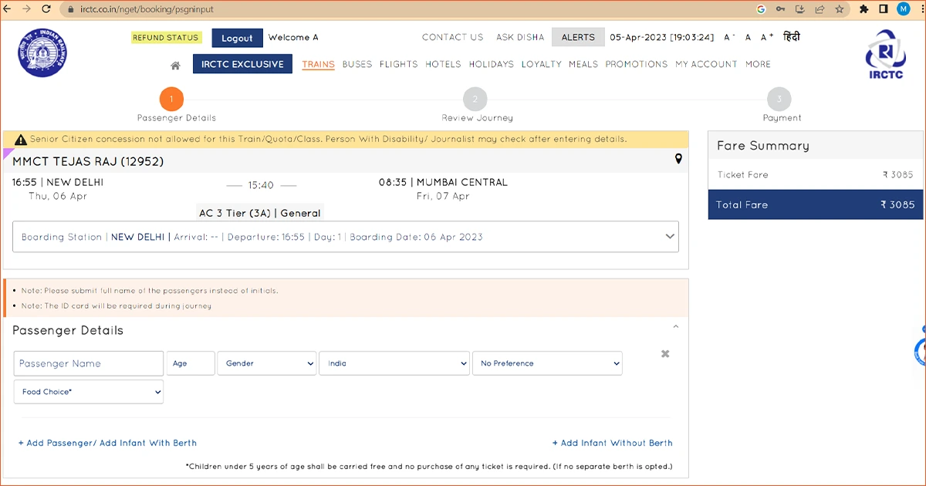Click Add Passenger/ Add Infant With Berth
Image resolution: width=926 pixels, height=486 pixels.
[x=107, y=443]
